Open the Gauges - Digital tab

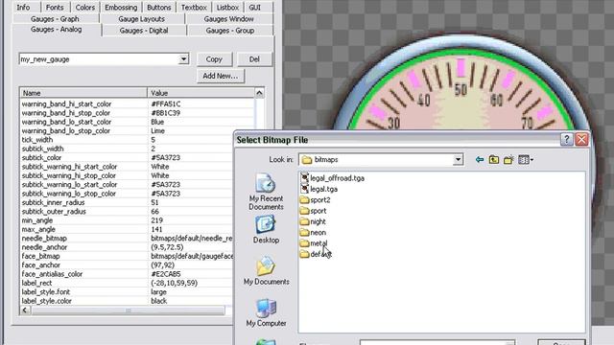coord(144,31)
